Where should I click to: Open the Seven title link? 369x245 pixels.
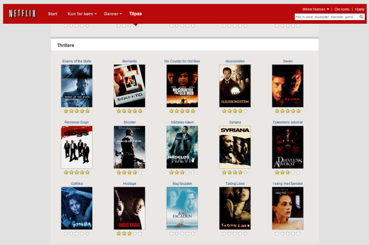[288, 61]
